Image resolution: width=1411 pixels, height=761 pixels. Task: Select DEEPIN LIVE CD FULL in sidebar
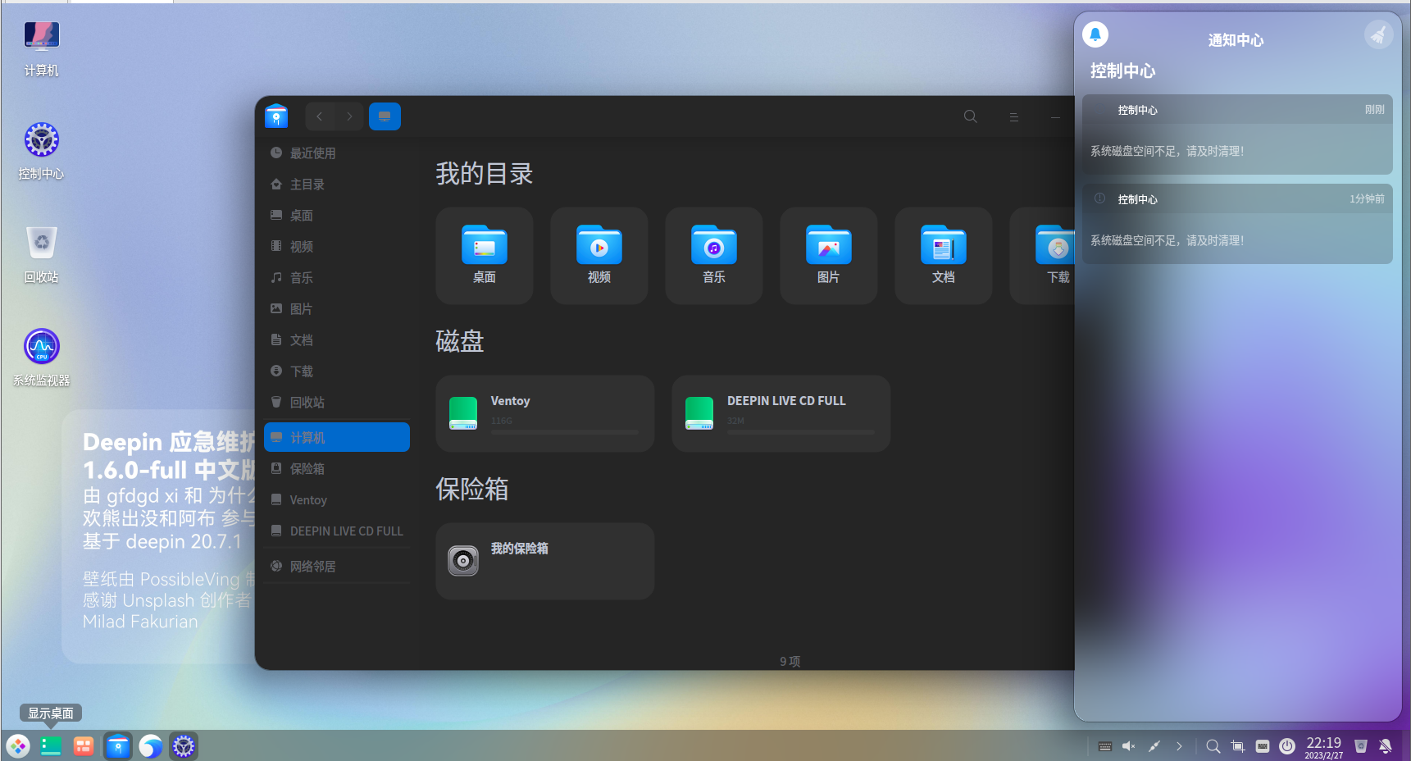[337, 531]
